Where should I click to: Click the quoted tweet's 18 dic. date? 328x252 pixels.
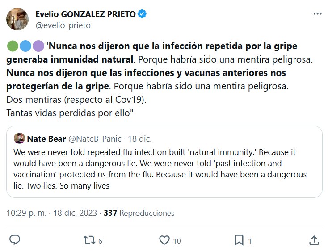pos(141,138)
